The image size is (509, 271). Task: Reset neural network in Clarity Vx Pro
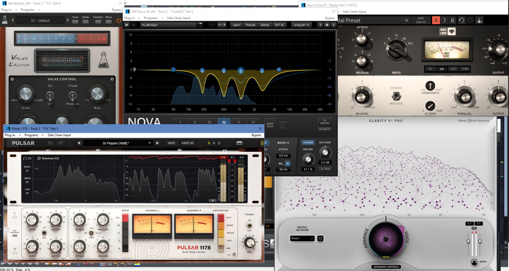click(320, 239)
